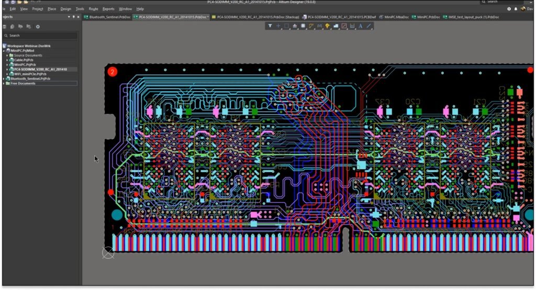Switch to the PC4-SODIMM PcbDoc [Stackup] tab
This screenshot has height=290, width=536.
pyautogui.click(x=255, y=17)
